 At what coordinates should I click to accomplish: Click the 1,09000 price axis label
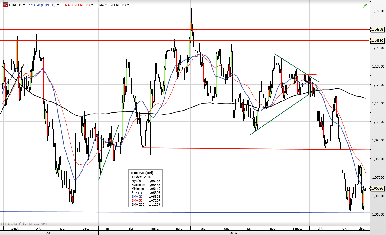click(x=378, y=140)
